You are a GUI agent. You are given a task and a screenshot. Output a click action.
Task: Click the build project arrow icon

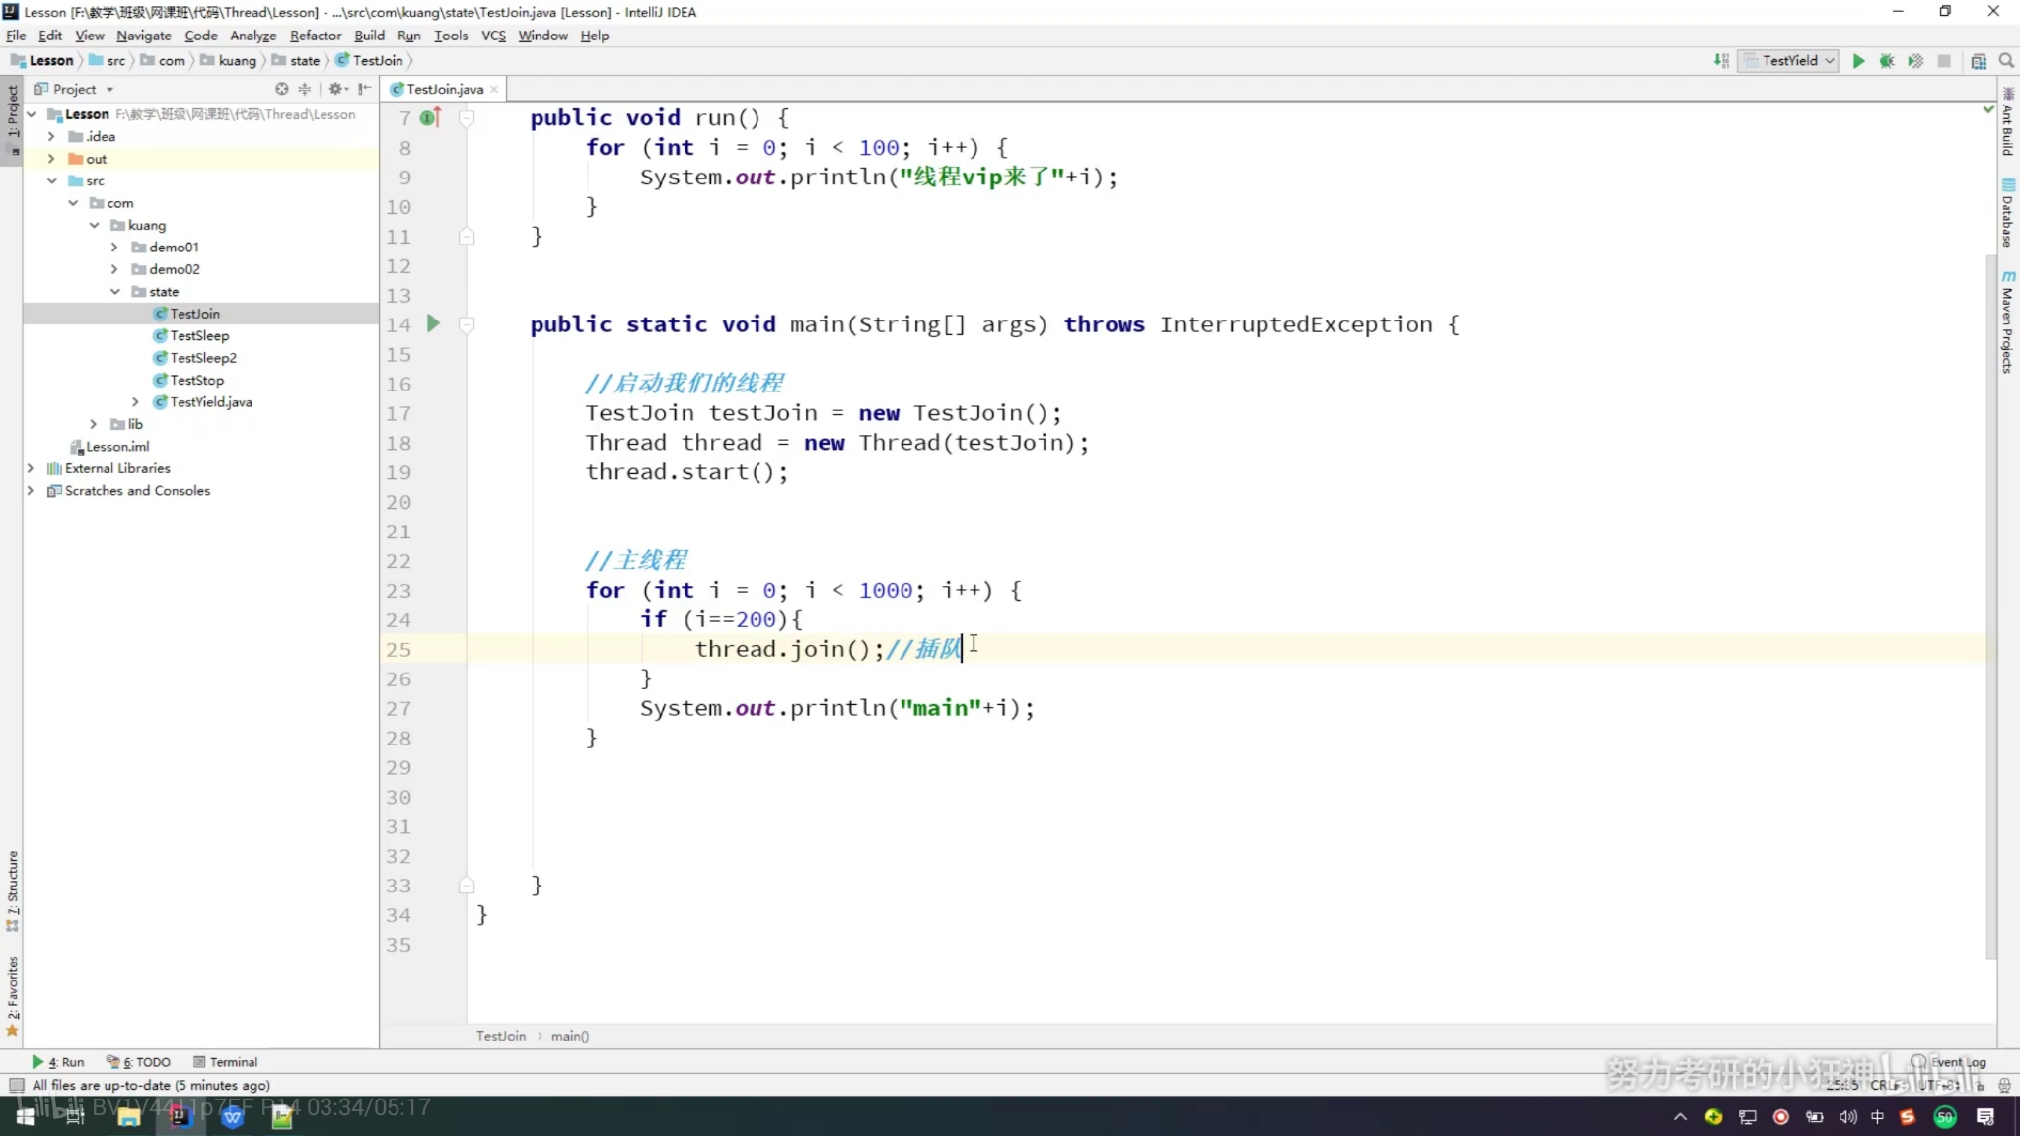[1721, 61]
